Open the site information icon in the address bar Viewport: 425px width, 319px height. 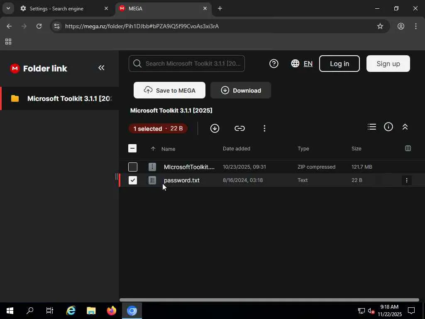[x=56, y=26]
